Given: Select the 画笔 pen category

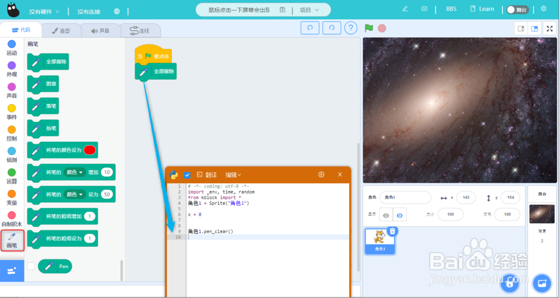Looking at the screenshot, I should (x=12, y=241).
